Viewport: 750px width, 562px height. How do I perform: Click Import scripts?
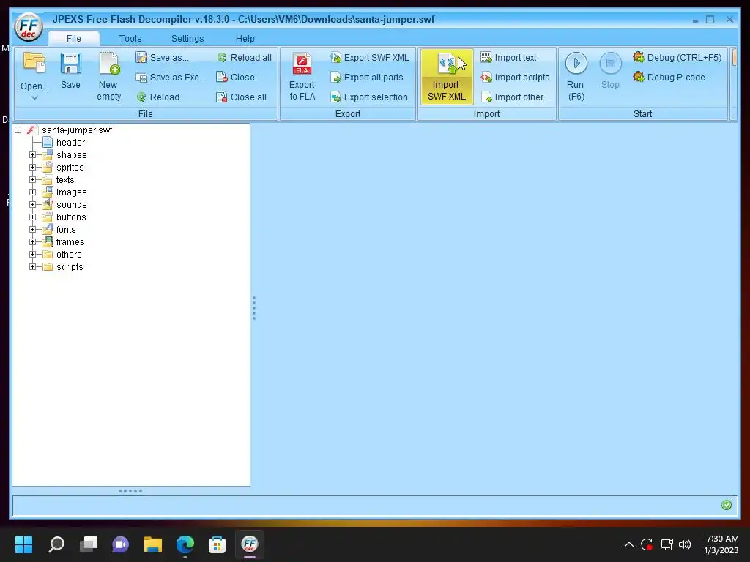(x=516, y=77)
